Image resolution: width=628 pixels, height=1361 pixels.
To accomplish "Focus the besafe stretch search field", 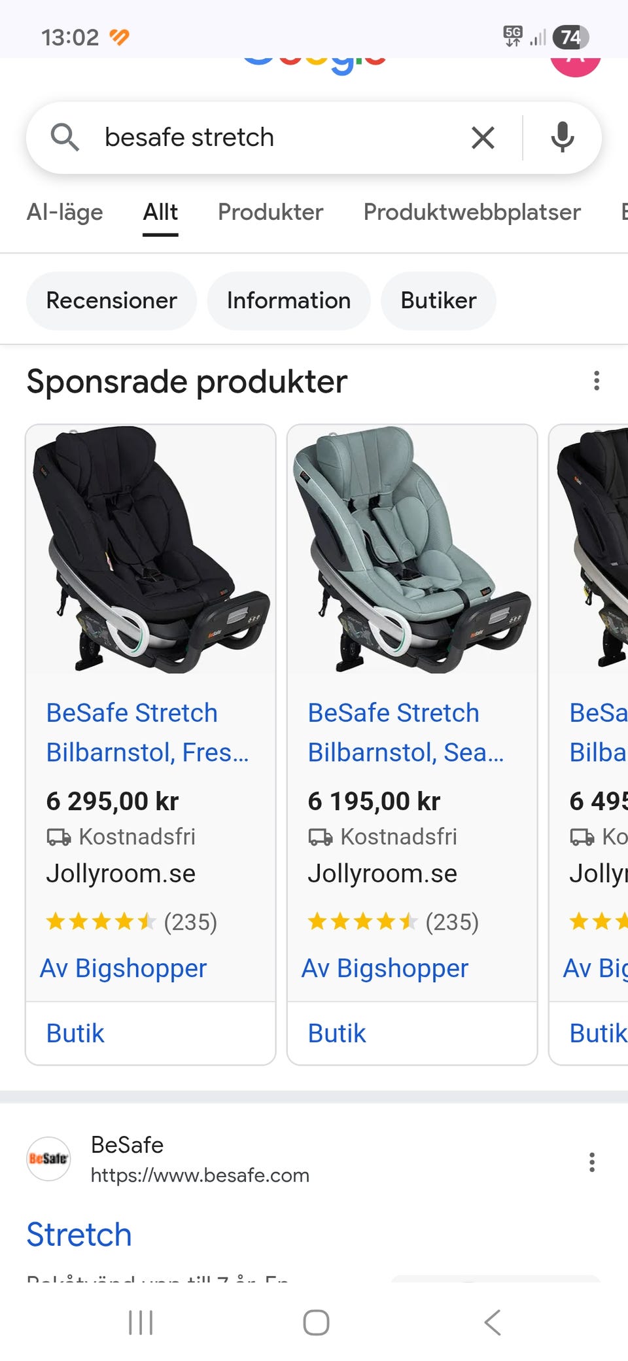I will click(x=275, y=137).
